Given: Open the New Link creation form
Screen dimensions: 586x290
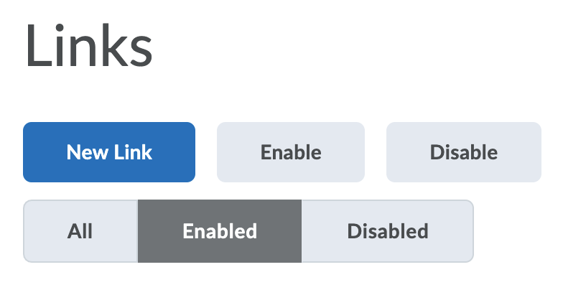Looking at the screenshot, I should click(109, 152).
